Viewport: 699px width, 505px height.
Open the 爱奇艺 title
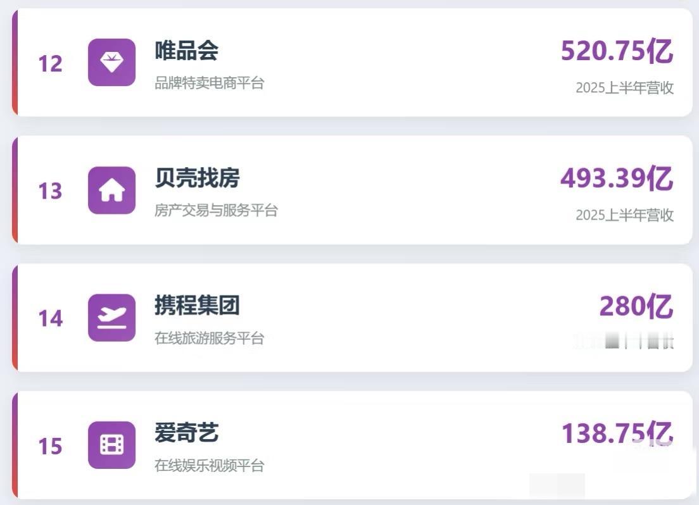(x=186, y=433)
